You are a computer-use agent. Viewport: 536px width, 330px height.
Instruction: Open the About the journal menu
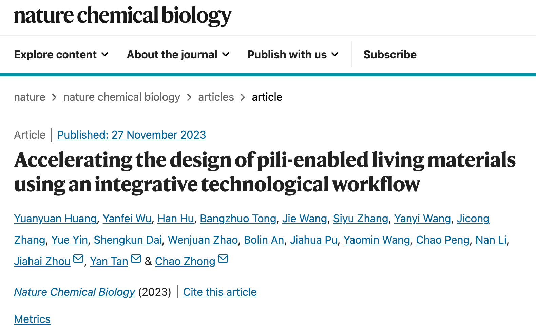click(x=178, y=55)
